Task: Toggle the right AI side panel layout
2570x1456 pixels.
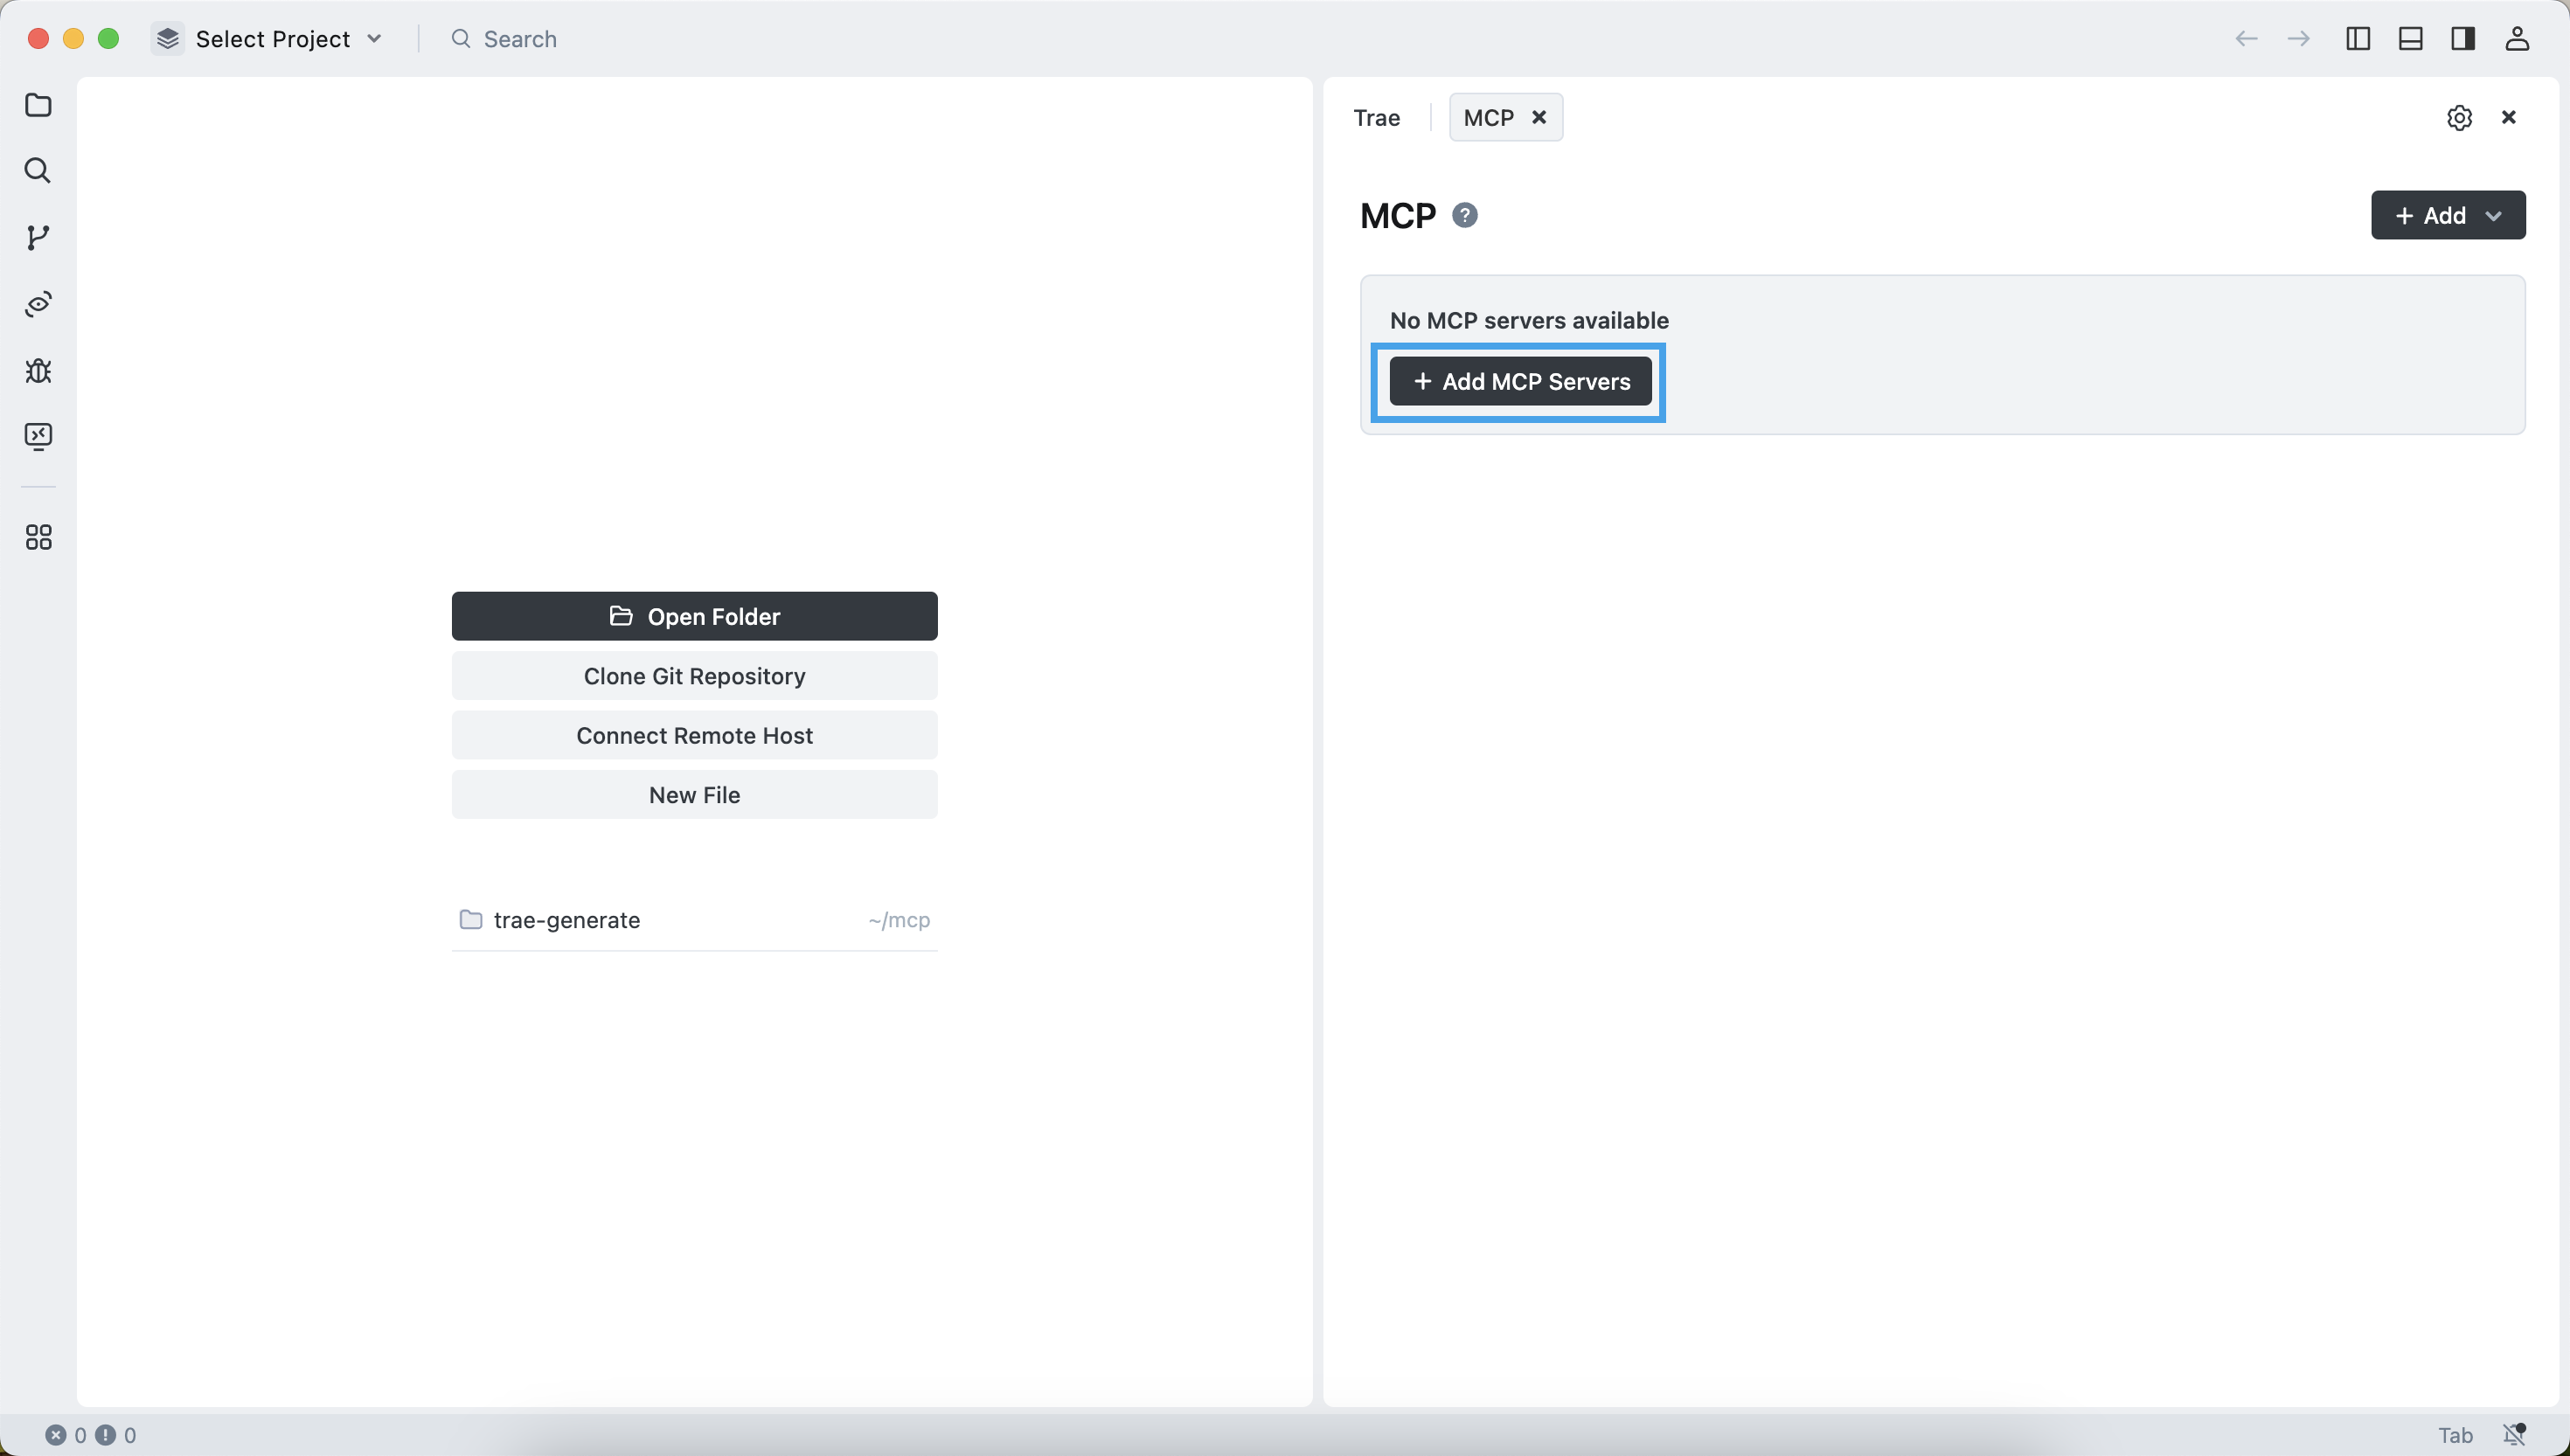Action: coord(2462,39)
